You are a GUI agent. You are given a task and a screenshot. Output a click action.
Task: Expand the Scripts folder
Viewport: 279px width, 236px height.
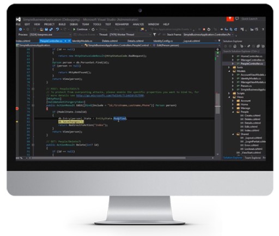point(229,93)
